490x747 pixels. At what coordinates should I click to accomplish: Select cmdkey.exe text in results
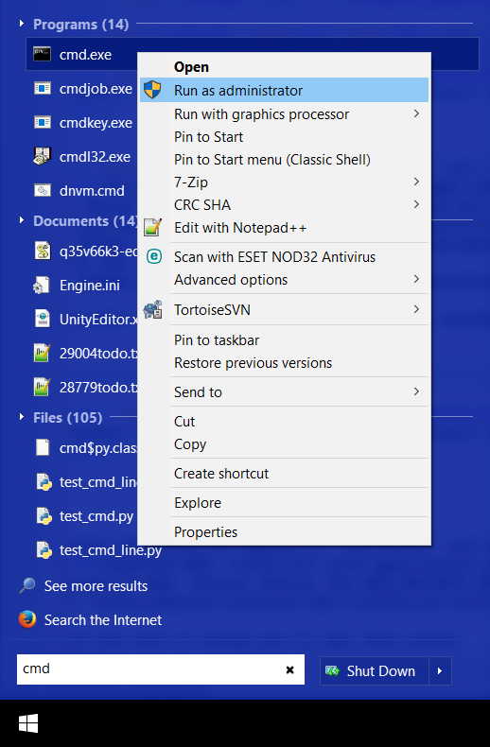(96, 123)
